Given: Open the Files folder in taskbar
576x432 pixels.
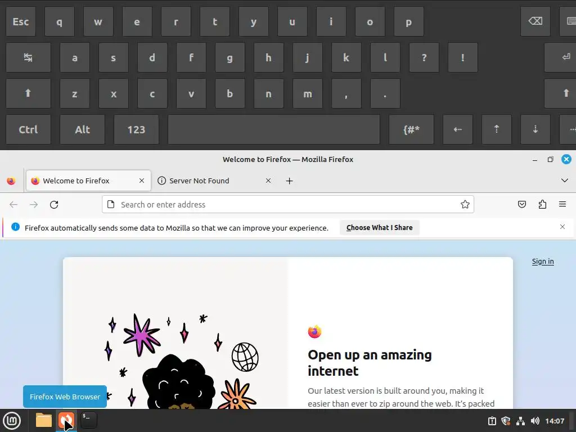Looking at the screenshot, I should (44, 420).
